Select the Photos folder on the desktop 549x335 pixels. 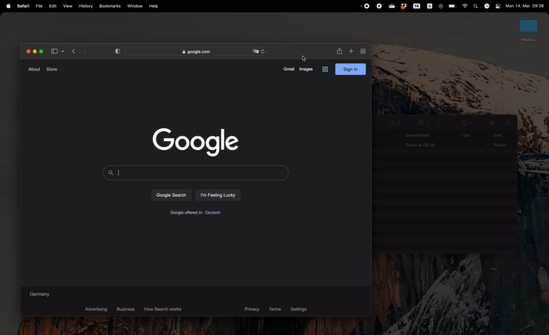pyautogui.click(x=528, y=30)
